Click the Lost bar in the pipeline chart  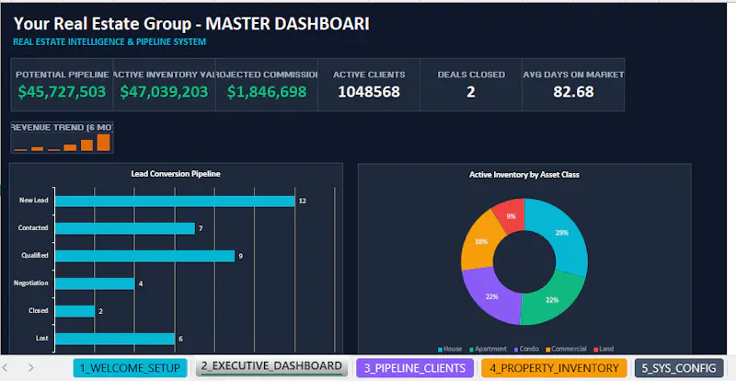click(115, 339)
